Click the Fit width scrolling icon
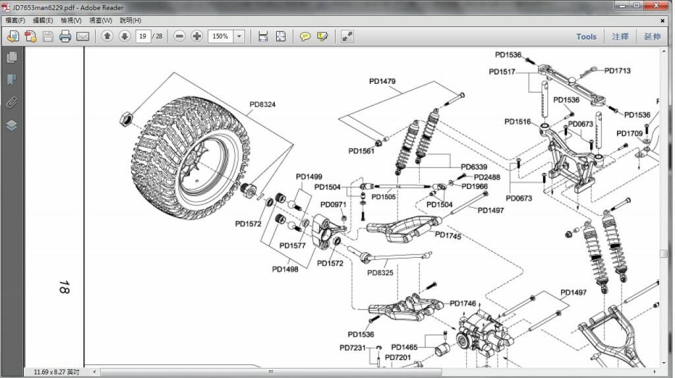 click(263, 37)
